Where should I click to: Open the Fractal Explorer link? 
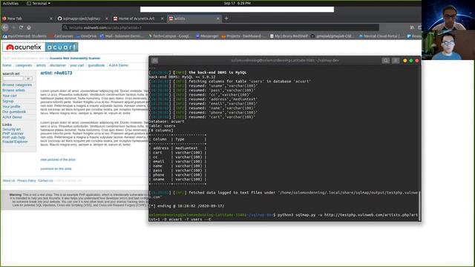(x=15, y=142)
